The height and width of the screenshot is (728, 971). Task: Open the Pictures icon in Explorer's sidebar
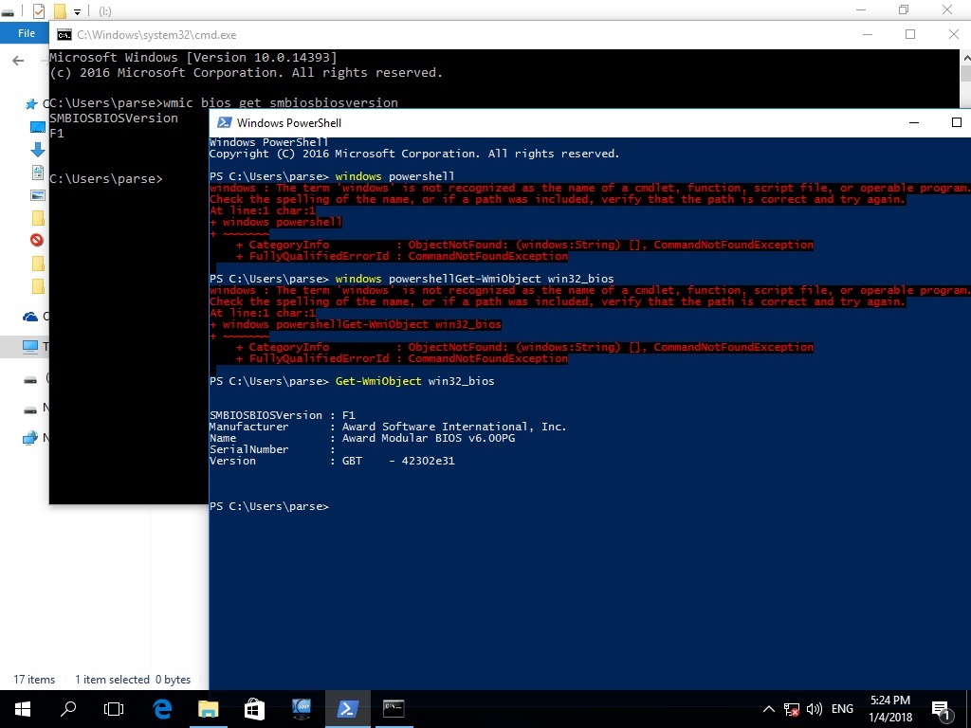(37, 195)
